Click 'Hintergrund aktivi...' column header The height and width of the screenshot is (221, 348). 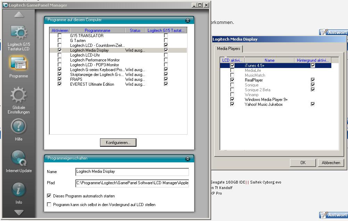[313, 60]
